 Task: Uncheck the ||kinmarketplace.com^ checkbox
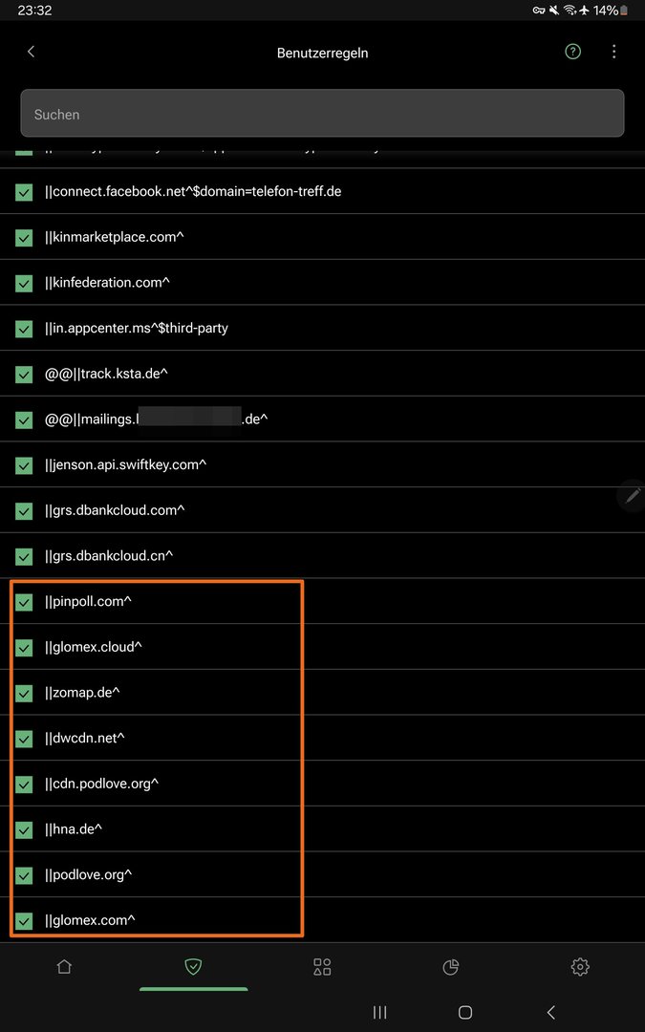click(x=24, y=237)
